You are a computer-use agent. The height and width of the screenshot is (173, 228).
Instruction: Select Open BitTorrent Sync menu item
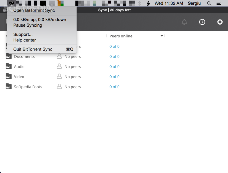(x=34, y=10)
